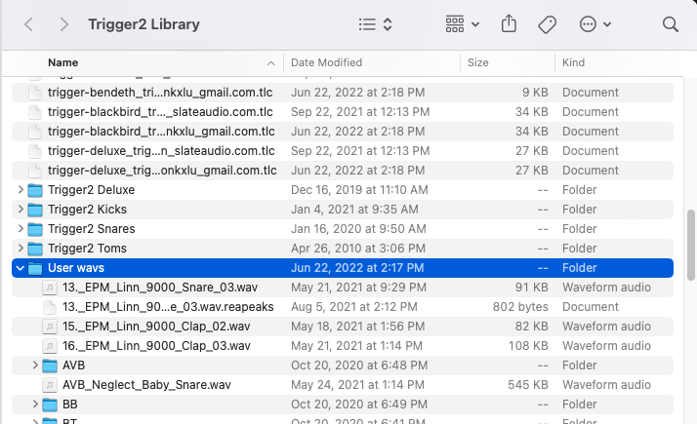This screenshot has width=697, height=424.
Task: Click the Apr 26, 2010 at 3:06 PM date
Action: (358, 249)
